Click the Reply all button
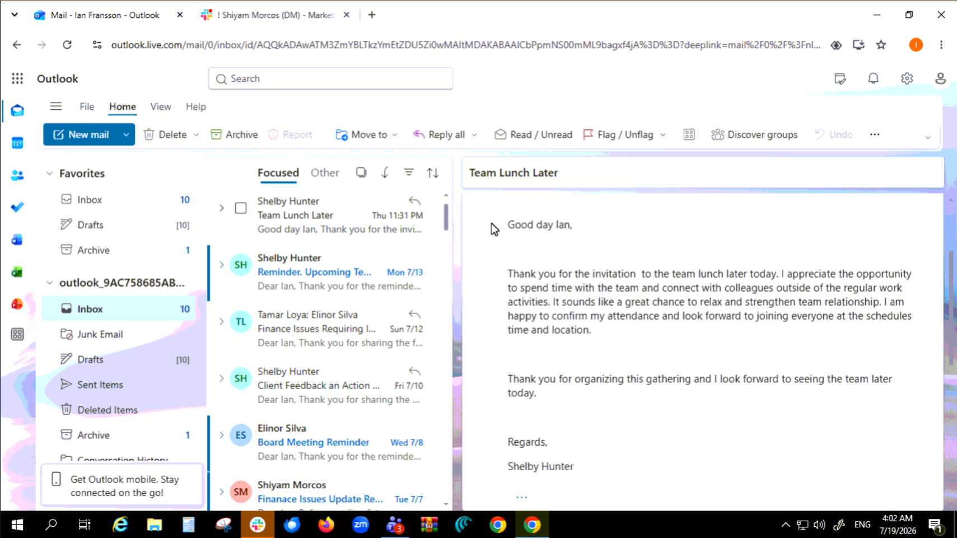 (x=439, y=134)
